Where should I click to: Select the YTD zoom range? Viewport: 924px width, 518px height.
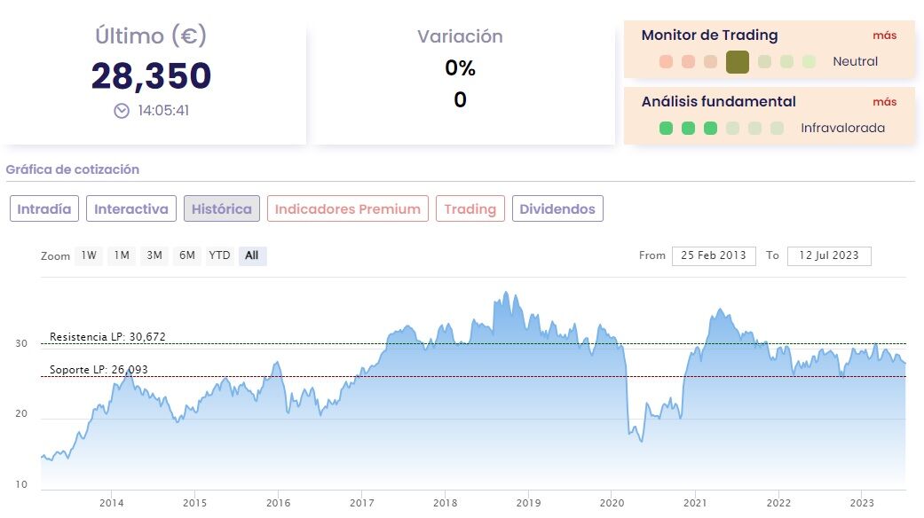(219, 255)
